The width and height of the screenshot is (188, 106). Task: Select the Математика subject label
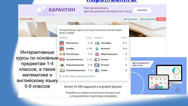(72, 43)
